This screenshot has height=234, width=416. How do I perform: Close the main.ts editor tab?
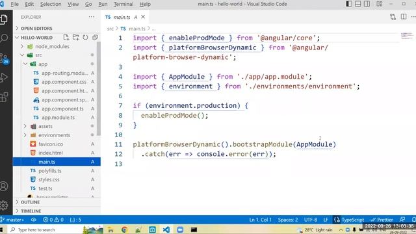(143, 17)
